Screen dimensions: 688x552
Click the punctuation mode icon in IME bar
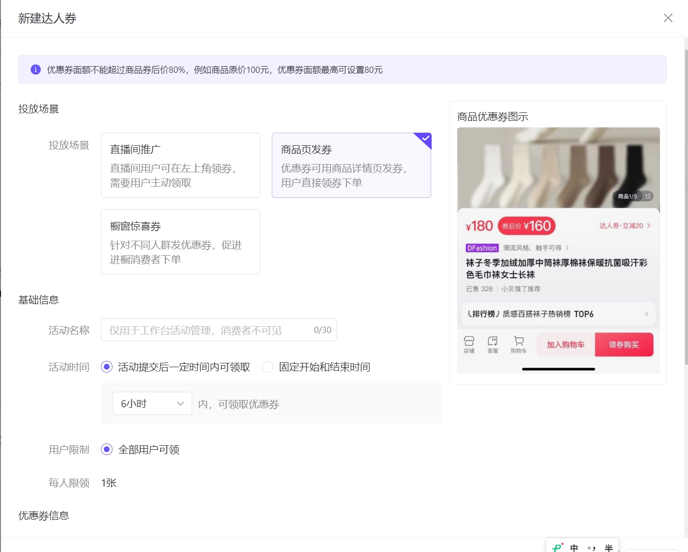591,547
